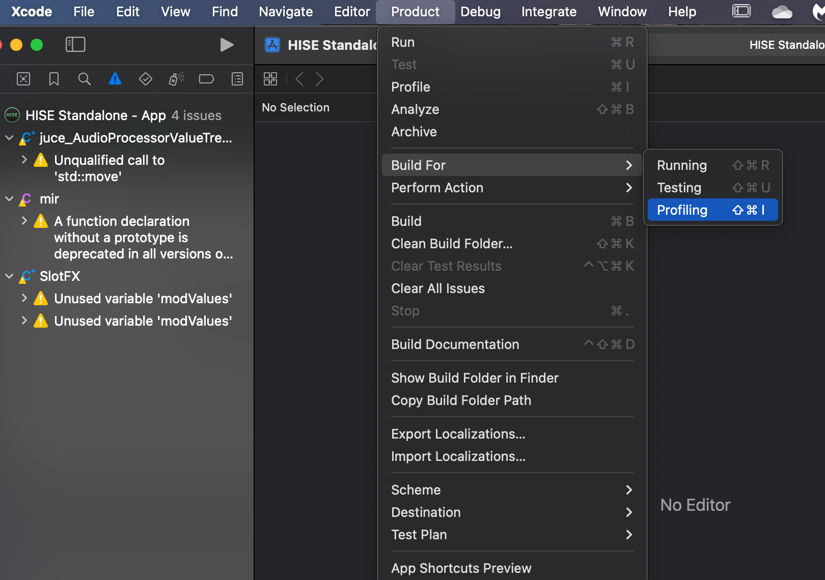Expand the first Unused variable 'modValues' warning

coord(24,298)
